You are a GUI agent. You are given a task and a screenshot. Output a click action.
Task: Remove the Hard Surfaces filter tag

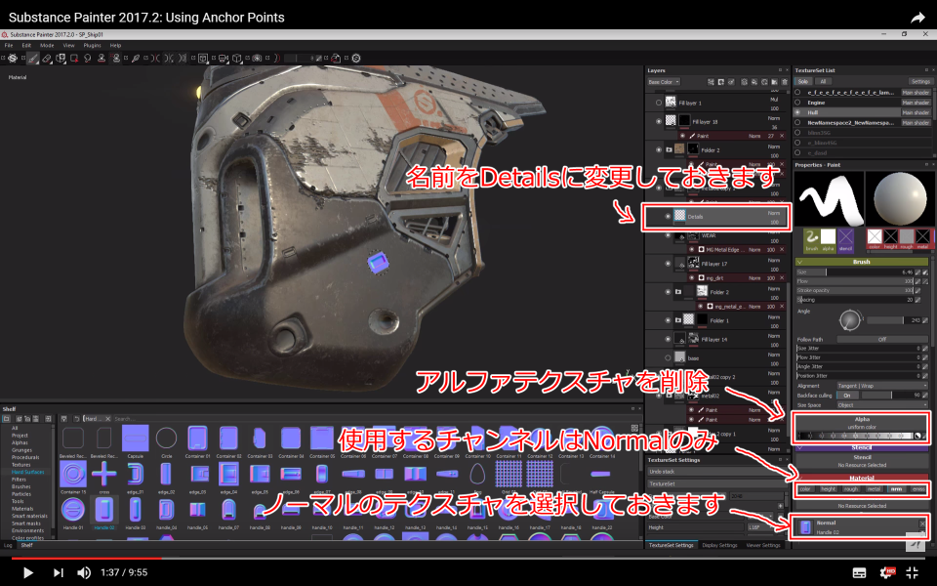108,419
